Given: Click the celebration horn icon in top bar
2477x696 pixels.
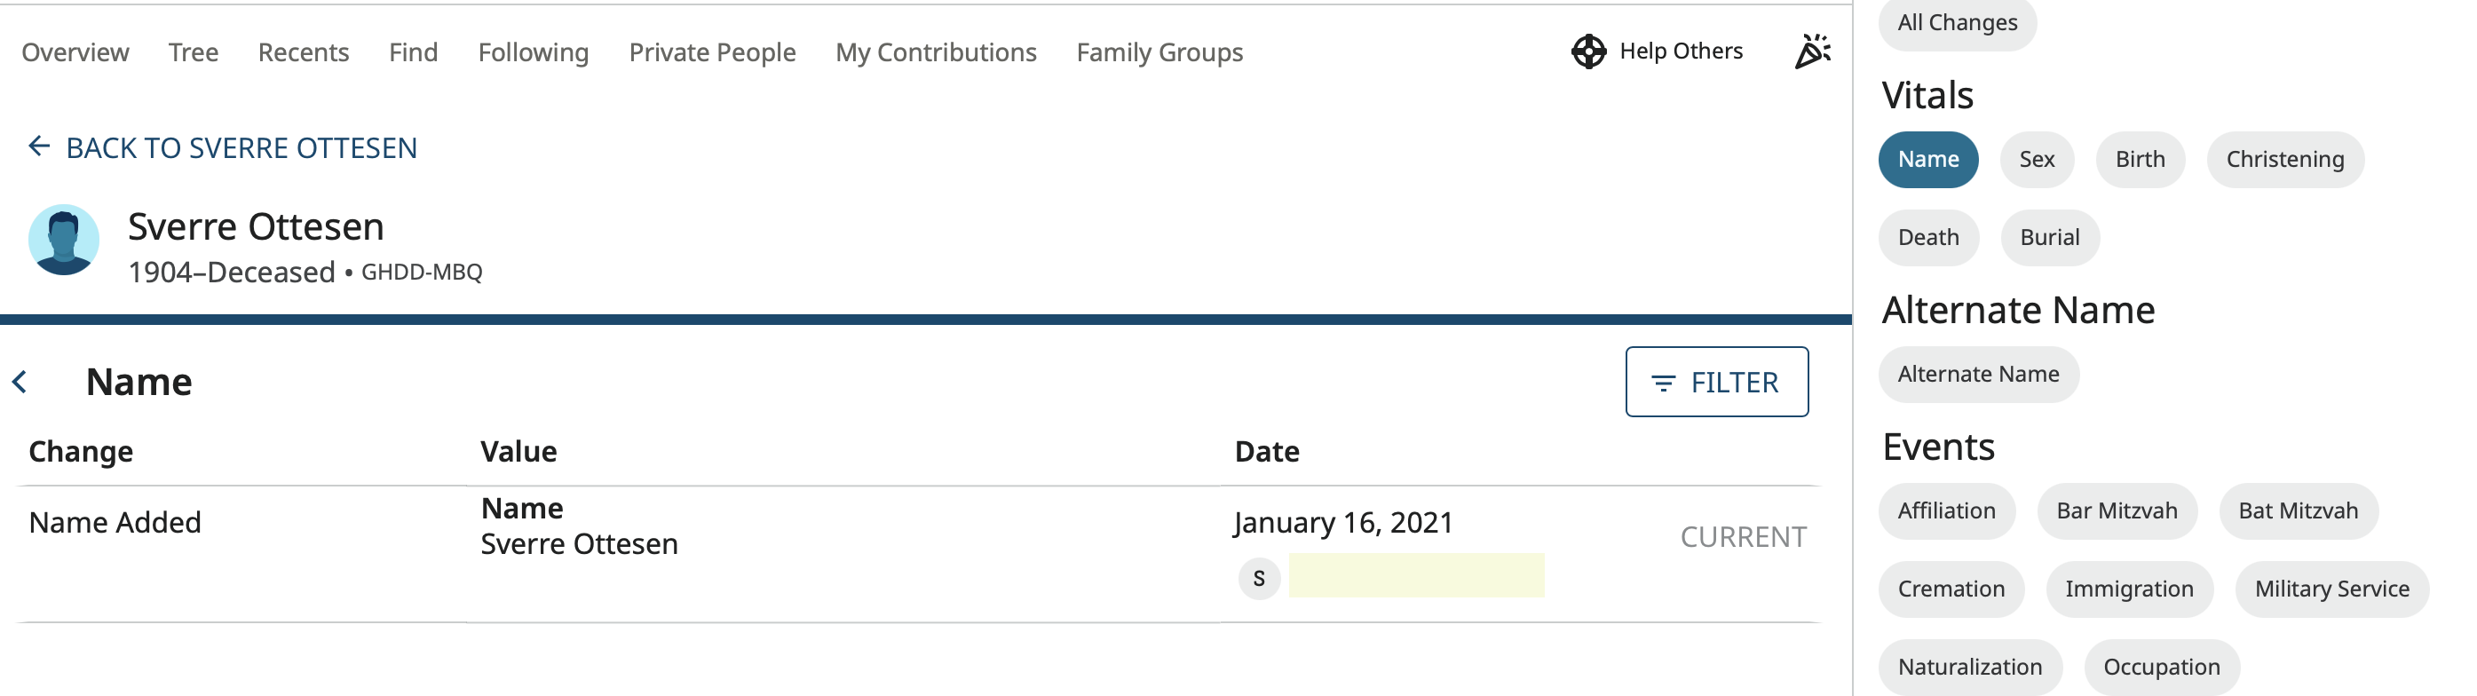Looking at the screenshot, I should click(1812, 50).
